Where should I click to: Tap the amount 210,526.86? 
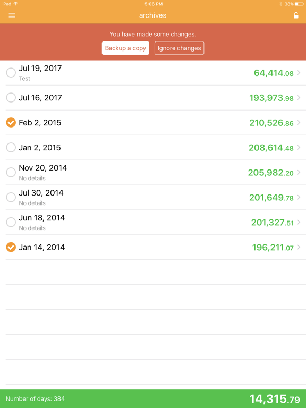click(x=271, y=123)
